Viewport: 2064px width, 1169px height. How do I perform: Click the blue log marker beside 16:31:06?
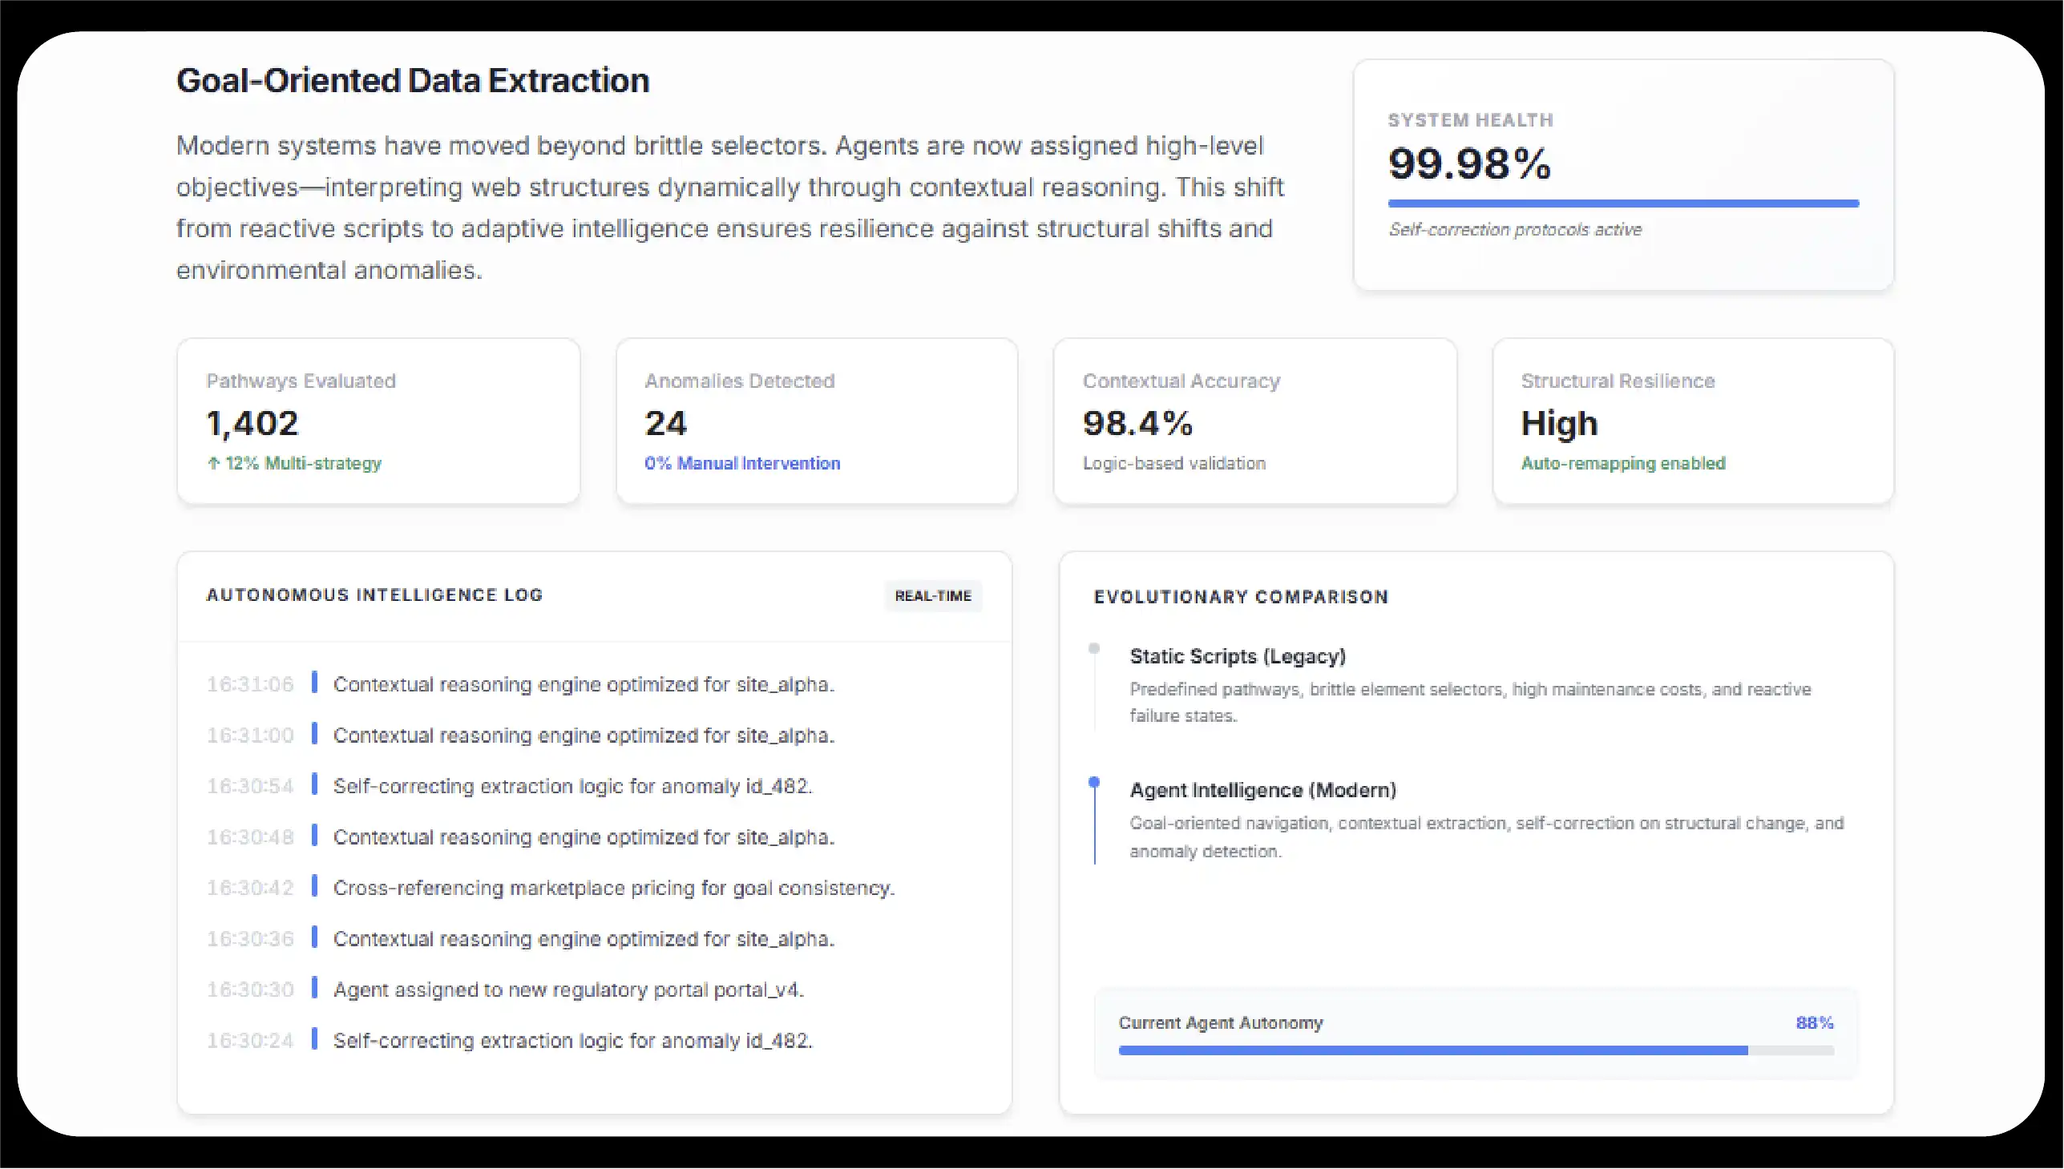coord(314,683)
